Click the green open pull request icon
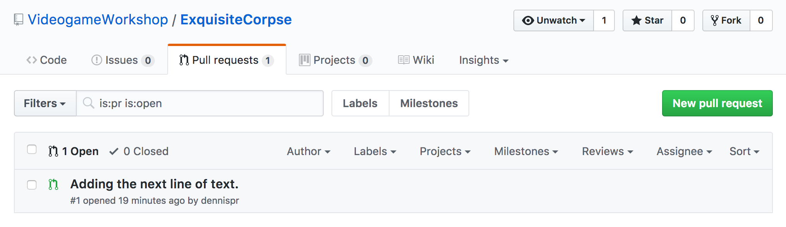786x227 pixels. click(53, 184)
